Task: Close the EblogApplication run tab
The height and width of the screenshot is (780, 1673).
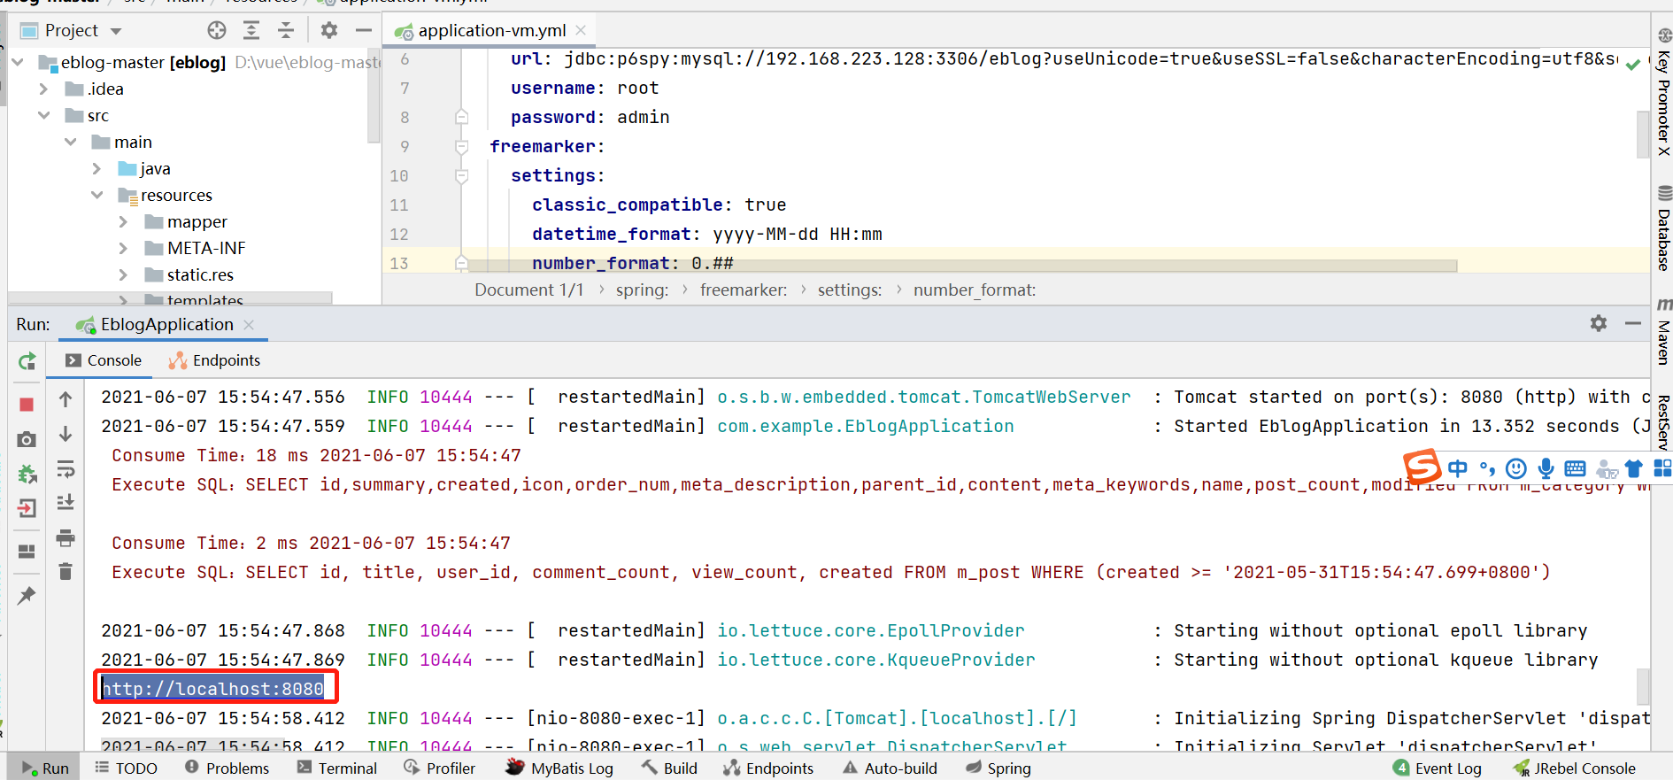Action: (x=249, y=325)
